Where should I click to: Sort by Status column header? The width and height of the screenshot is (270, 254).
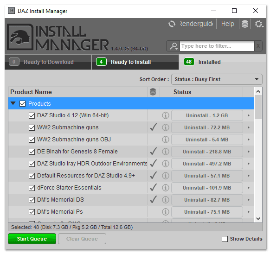click(x=207, y=92)
